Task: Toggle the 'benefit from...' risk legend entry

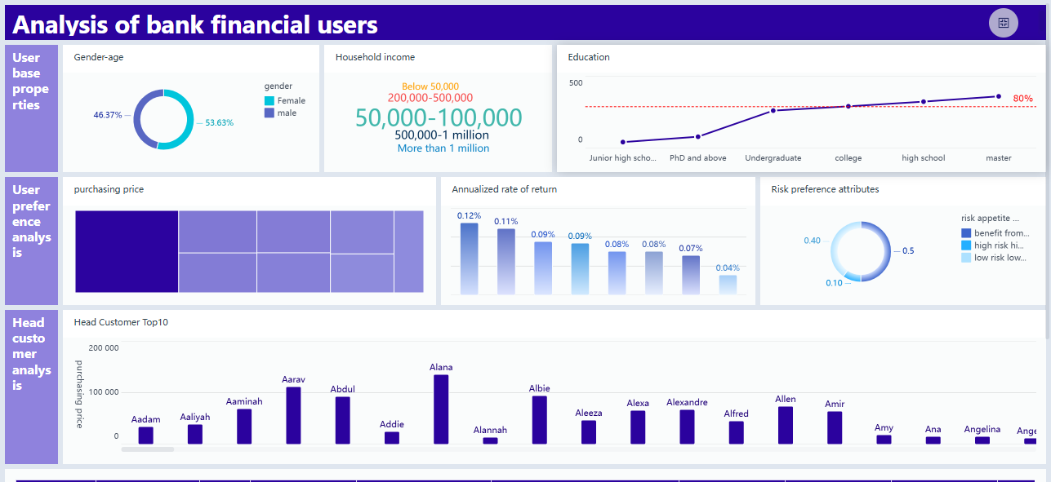Action: coord(994,233)
